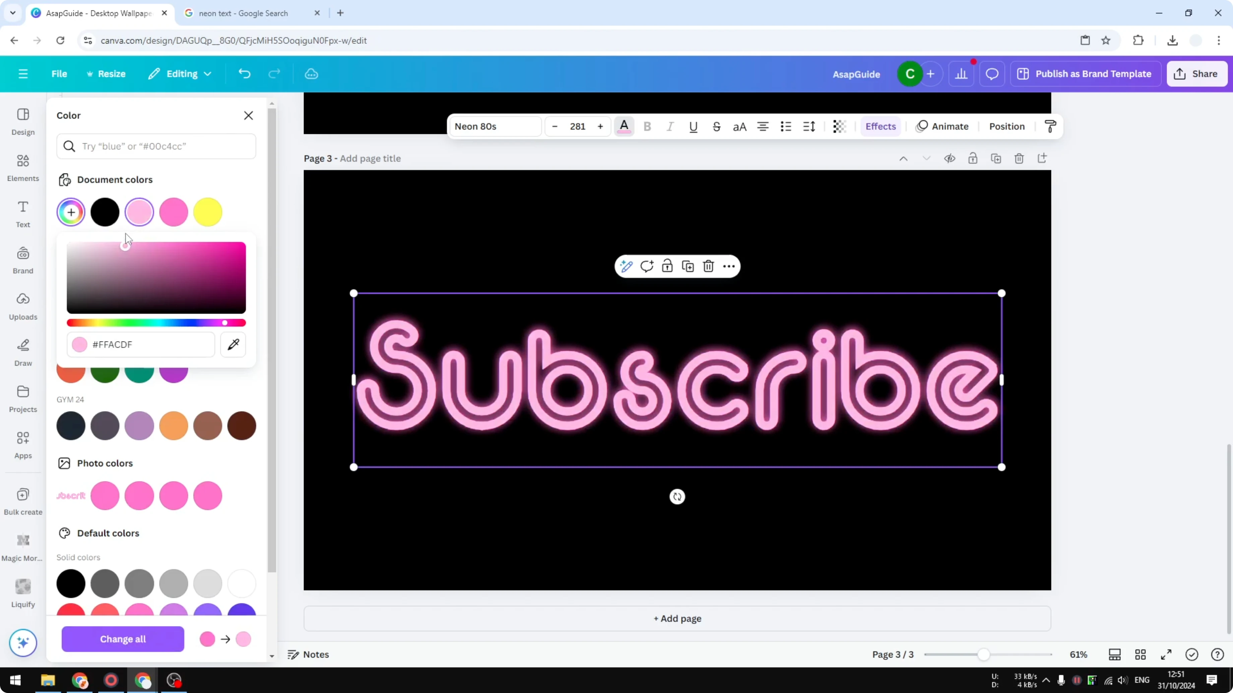Viewport: 1233px width, 693px height.
Task: Click the Change all button
Action: coord(123,639)
